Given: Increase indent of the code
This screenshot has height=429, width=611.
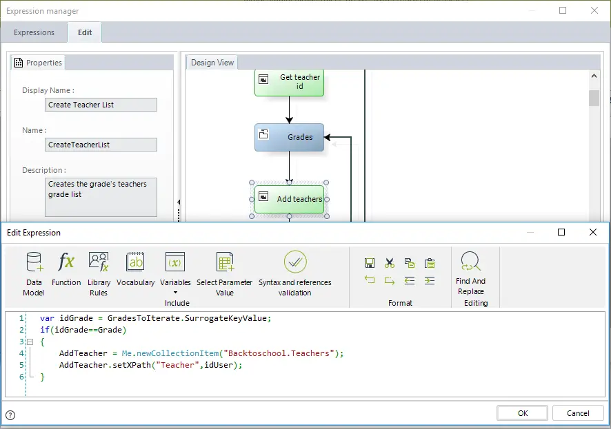Looking at the screenshot, I should pos(430,280).
